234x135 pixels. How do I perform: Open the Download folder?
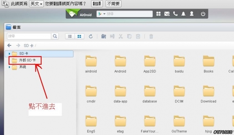208,94
